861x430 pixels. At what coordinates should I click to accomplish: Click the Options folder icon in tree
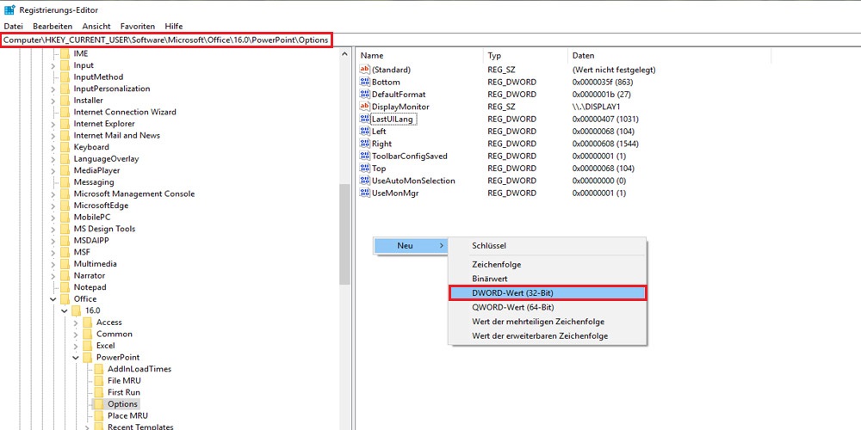tap(98, 403)
